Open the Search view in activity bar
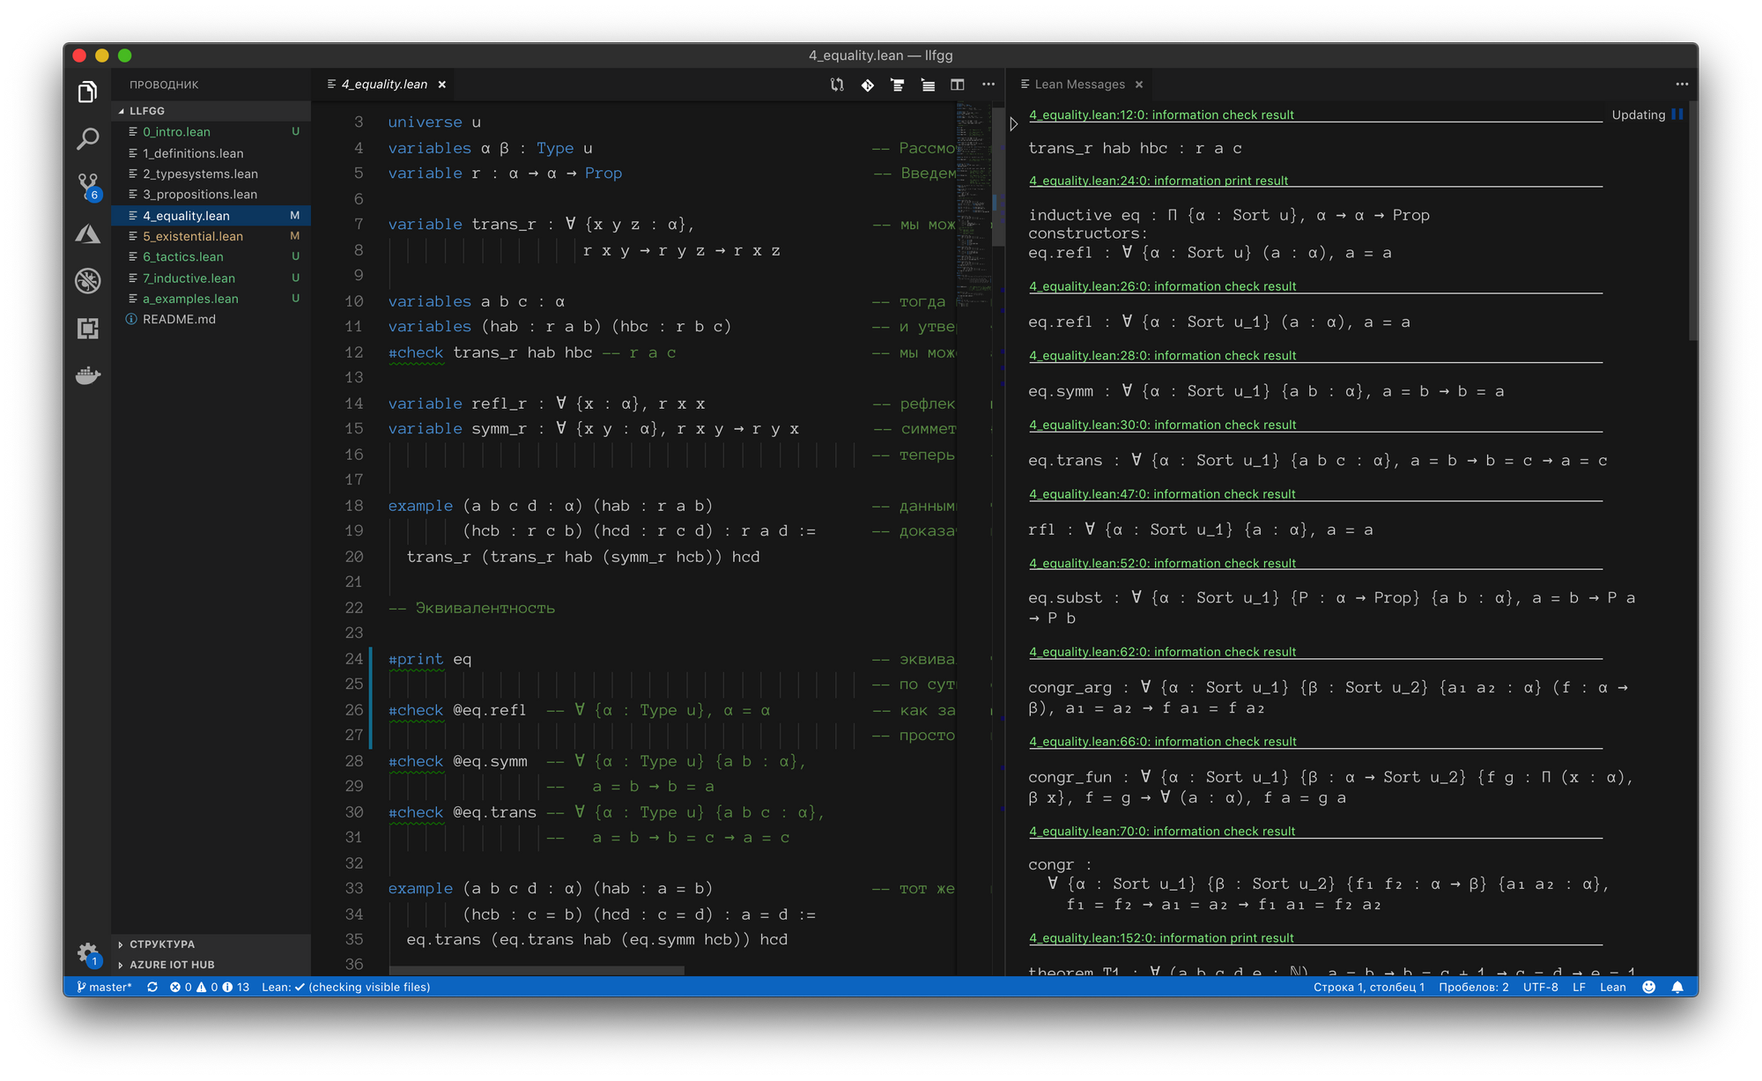 (x=87, y=138)
